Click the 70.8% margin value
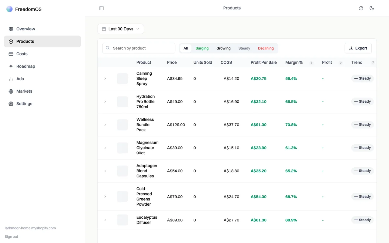The image size is (389, 243). click(291, 125)
